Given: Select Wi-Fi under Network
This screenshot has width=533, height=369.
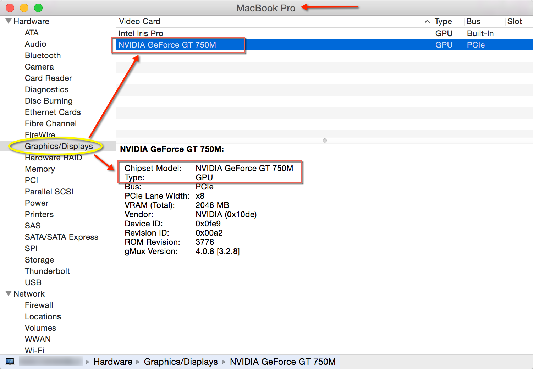Looking at the screenshot, I should coord(34,350).
